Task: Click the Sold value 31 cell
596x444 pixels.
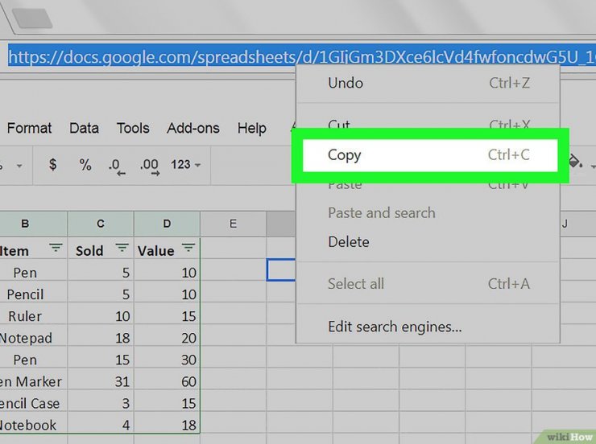Action: [101, 381]
